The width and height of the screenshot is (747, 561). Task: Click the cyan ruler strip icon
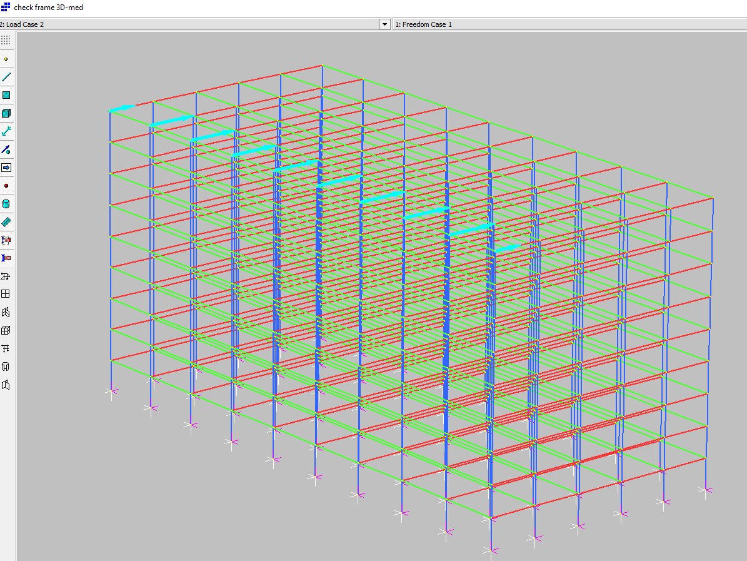6,222
